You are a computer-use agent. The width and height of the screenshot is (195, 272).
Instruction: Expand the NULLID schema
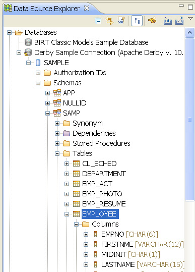point(47,103)
